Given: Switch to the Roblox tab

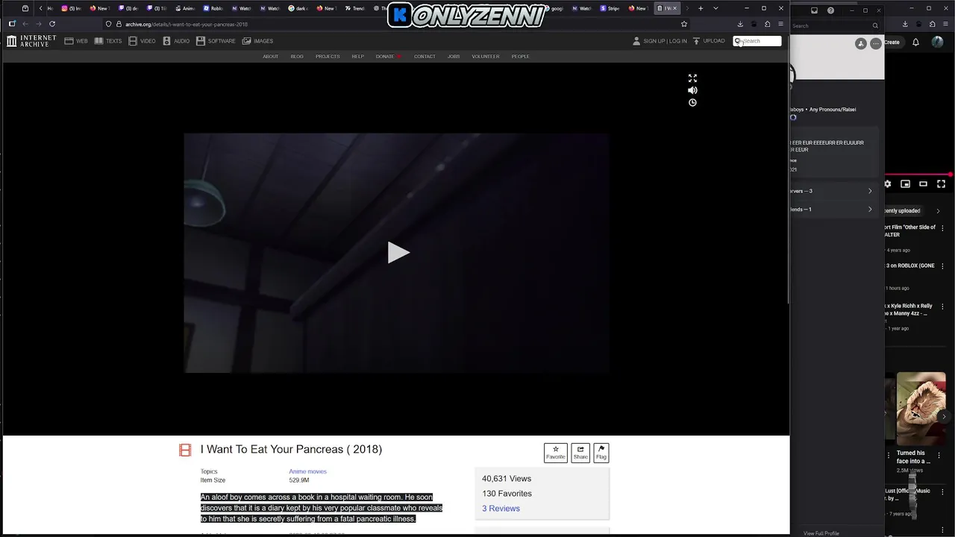Looking at the screenshot, I should click(x=213, y=8).
